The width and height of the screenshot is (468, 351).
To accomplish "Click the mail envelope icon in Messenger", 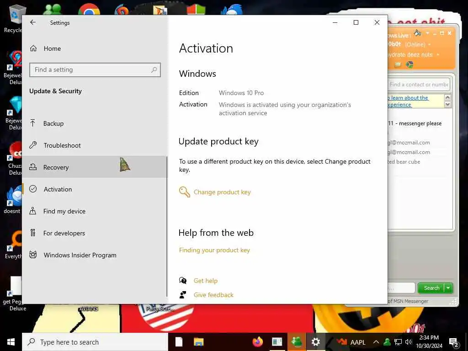I will point(397,64).
